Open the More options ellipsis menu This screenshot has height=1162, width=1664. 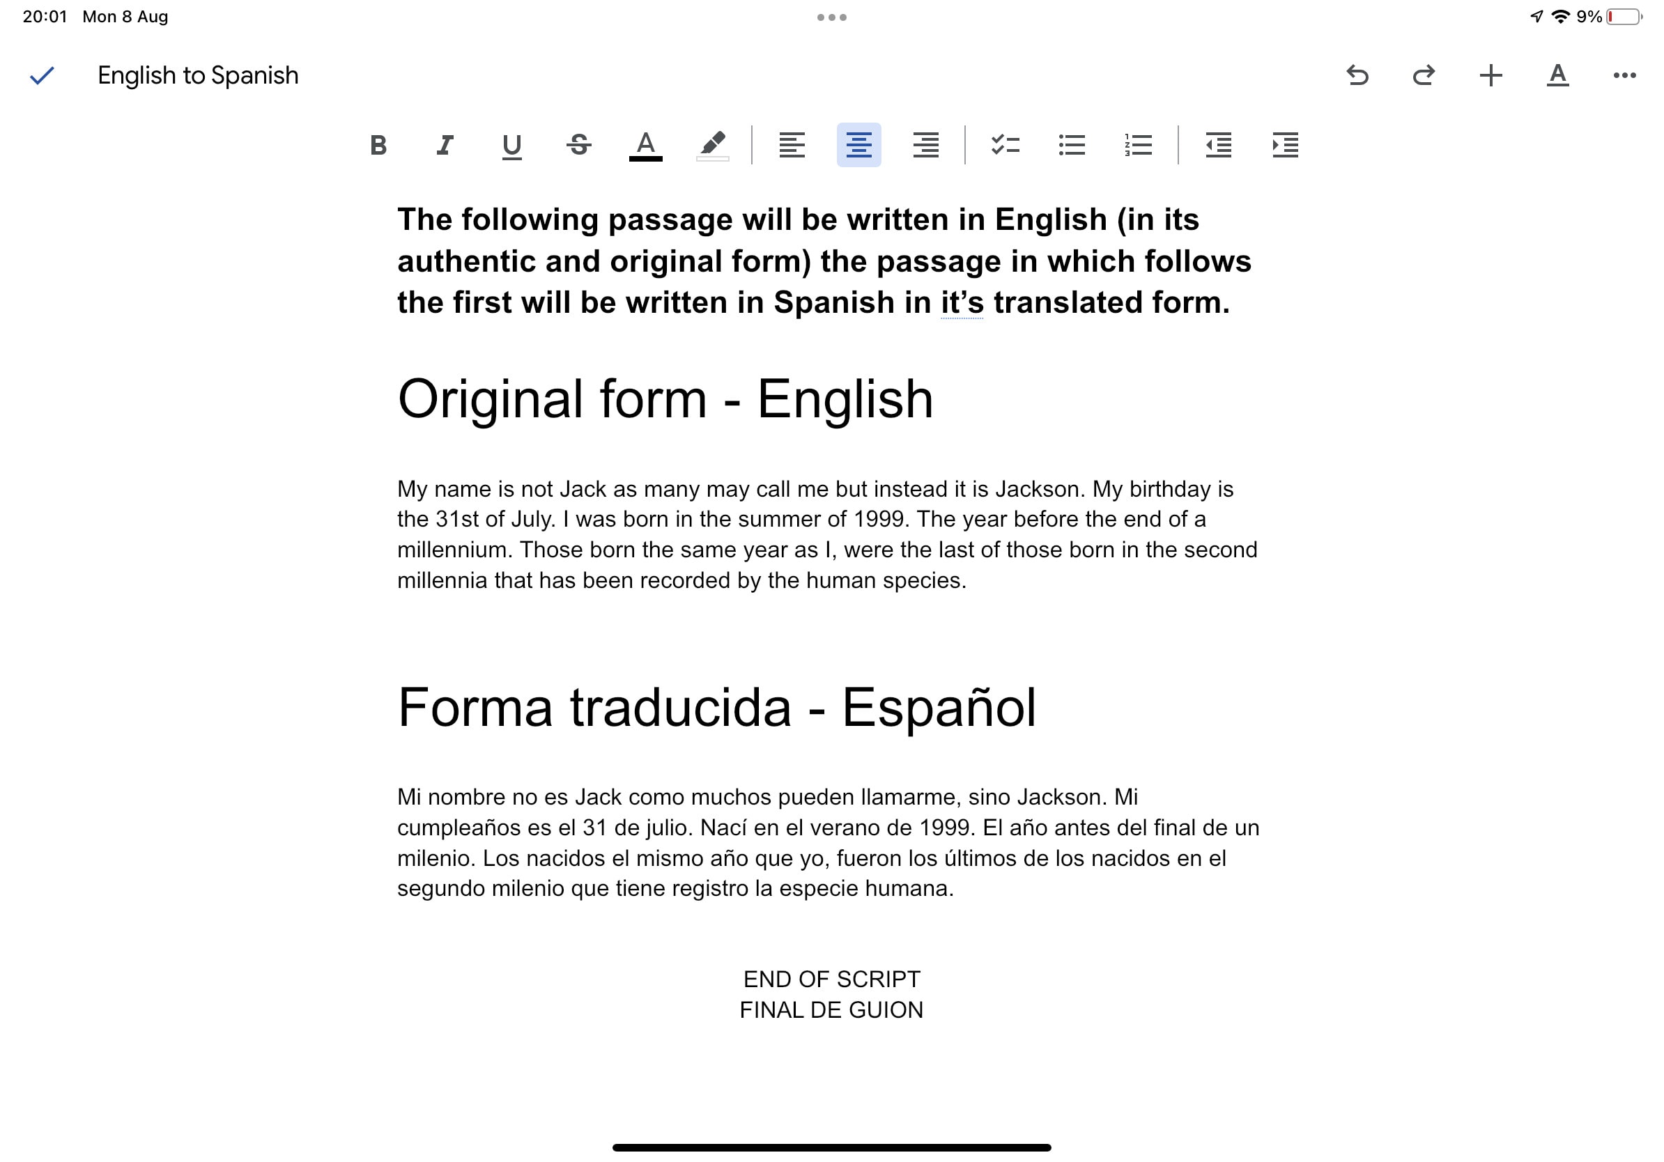coord(1624,75)
